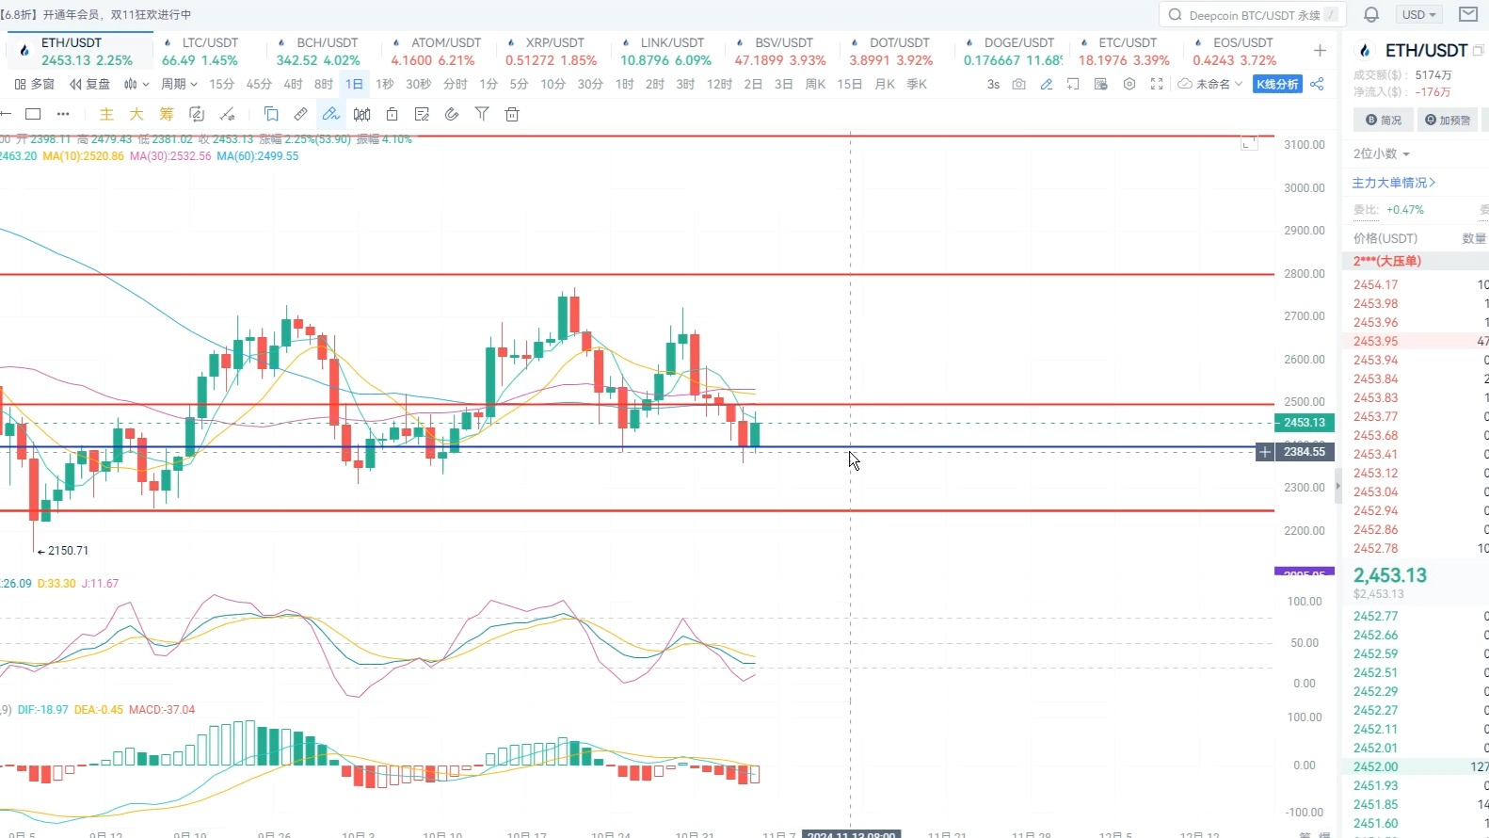This screenshot has height=838, width=1489.
Task: Open the note editing tool
Action: click(422, 114)
